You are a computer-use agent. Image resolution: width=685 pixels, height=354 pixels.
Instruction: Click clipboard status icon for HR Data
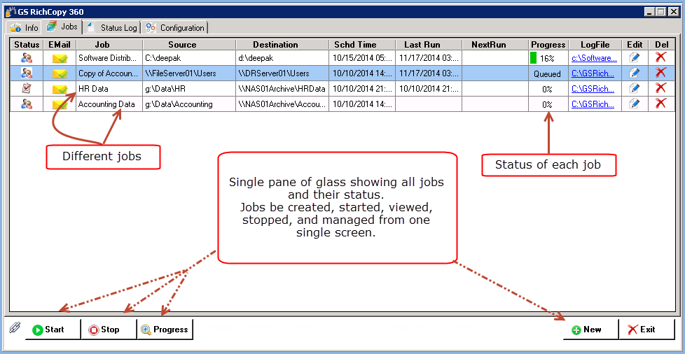click(27, 89)
